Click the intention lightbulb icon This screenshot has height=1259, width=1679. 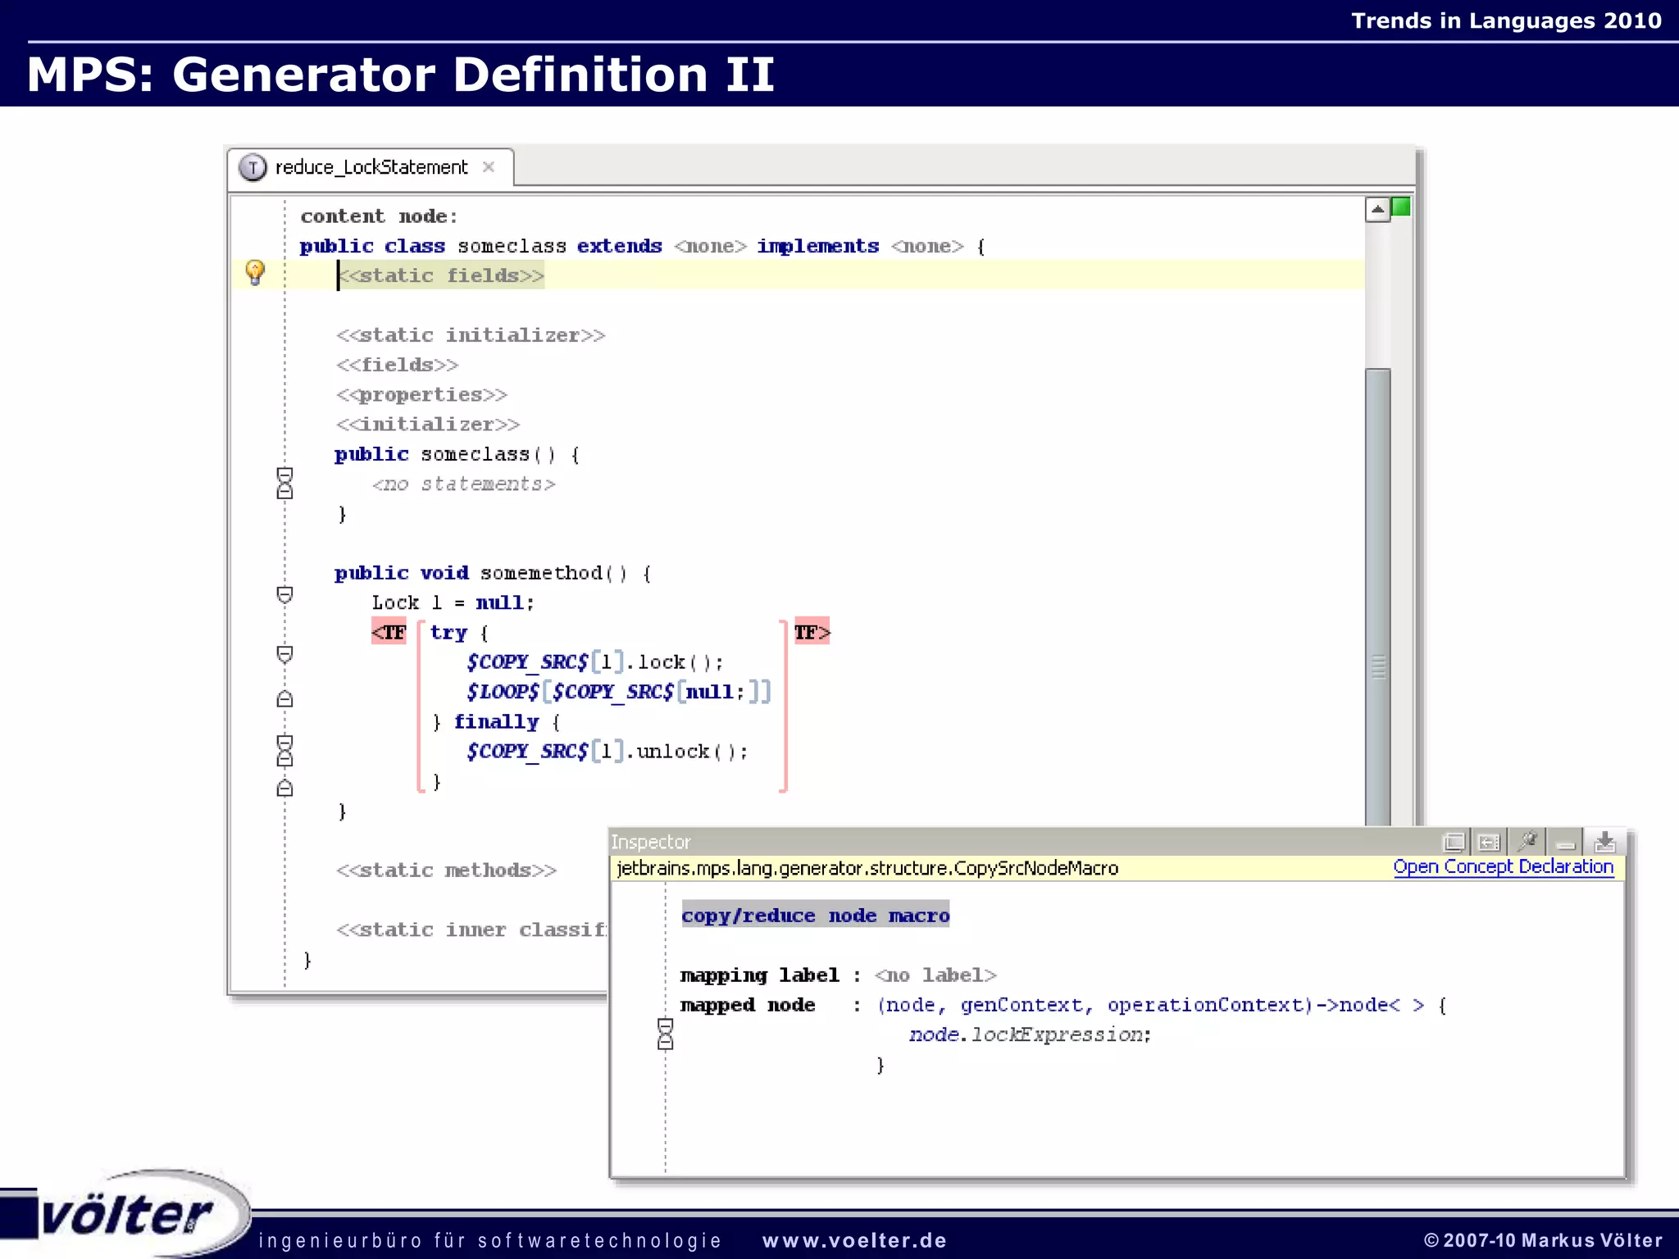255,272
